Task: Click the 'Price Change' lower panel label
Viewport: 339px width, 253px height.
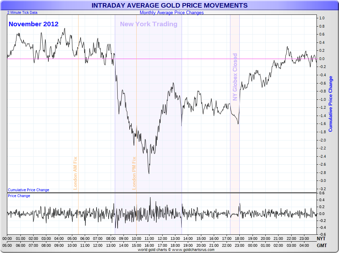Action: tap(19, 196)
